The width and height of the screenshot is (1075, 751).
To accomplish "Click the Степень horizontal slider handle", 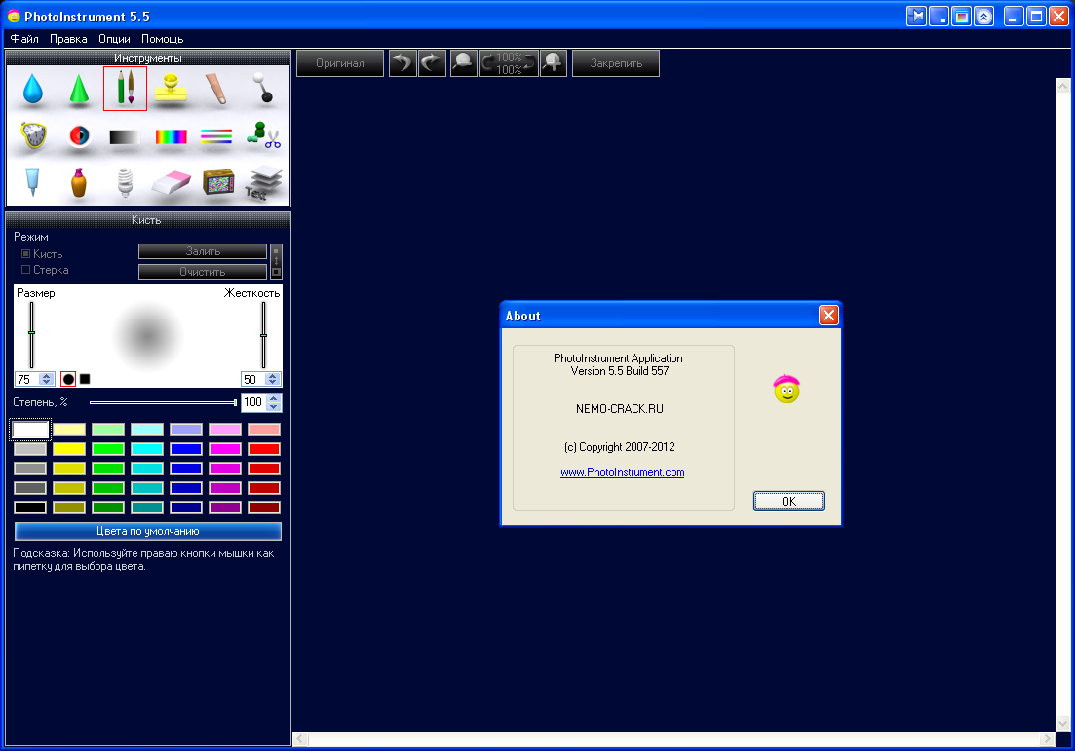I will pos(235,402).
